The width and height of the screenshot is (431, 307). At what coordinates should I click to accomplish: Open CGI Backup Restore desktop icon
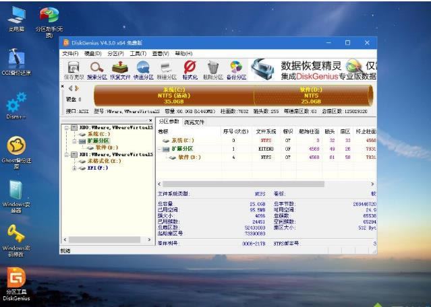(x=16, y=62)
